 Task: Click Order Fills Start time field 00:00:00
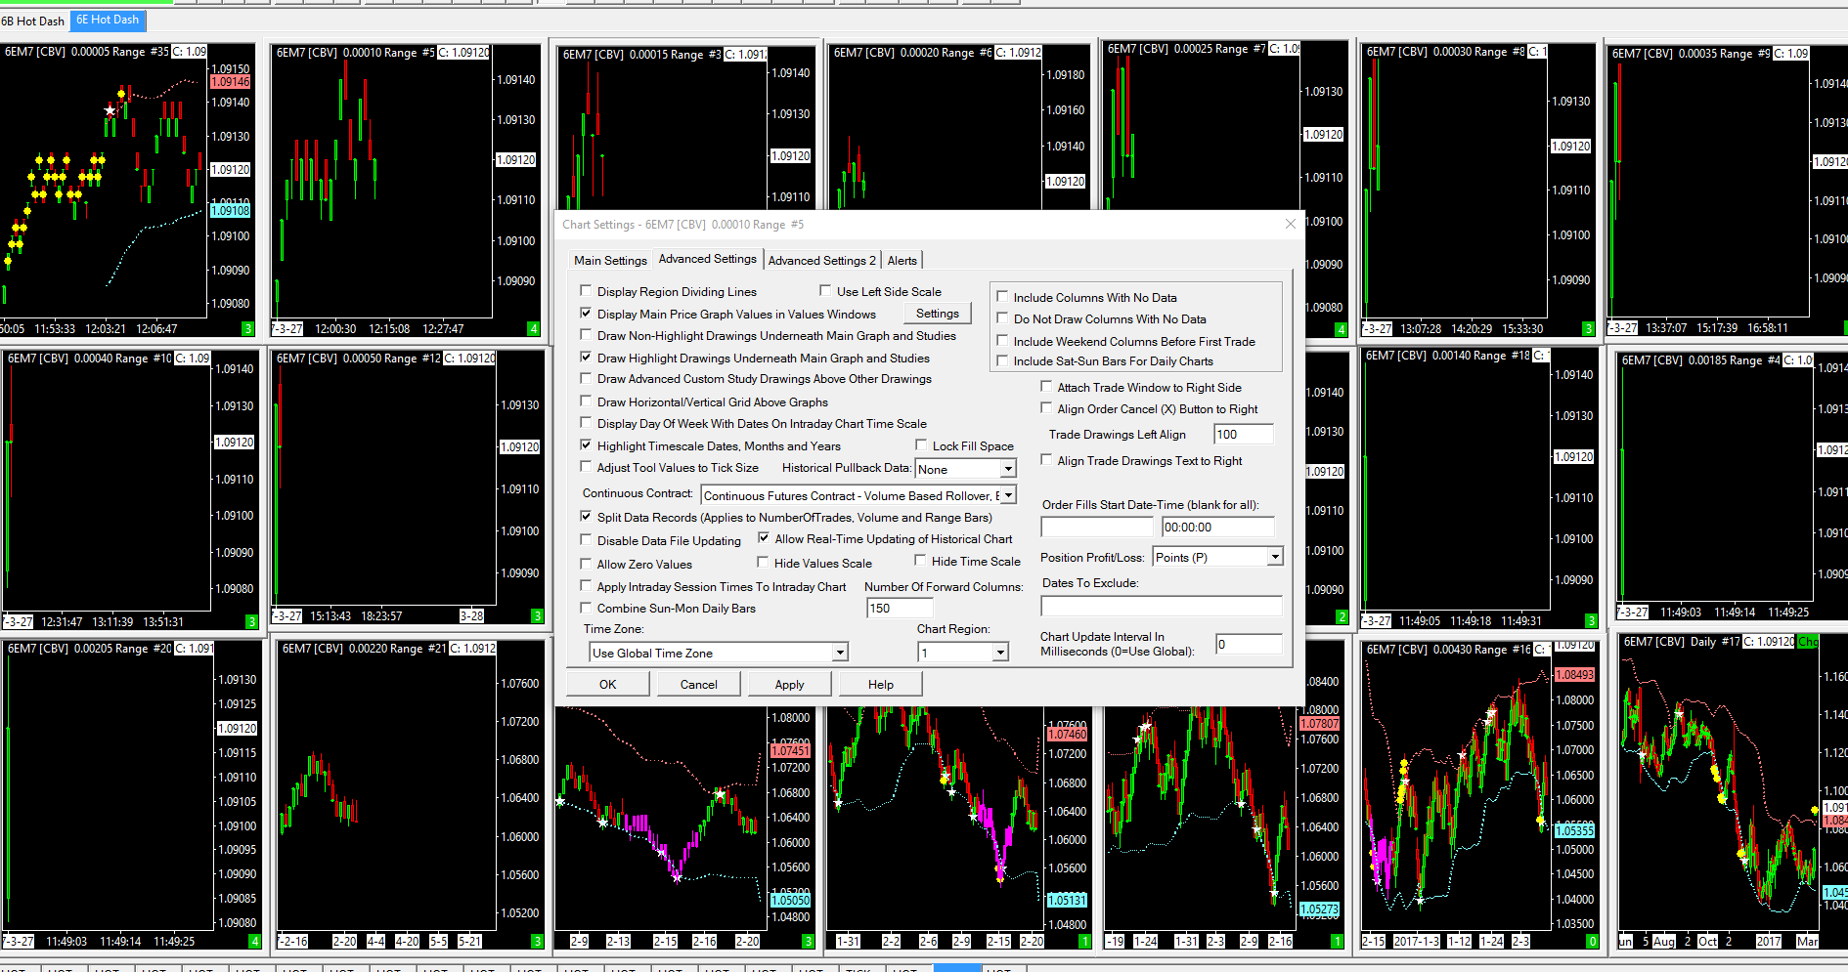1218,528
